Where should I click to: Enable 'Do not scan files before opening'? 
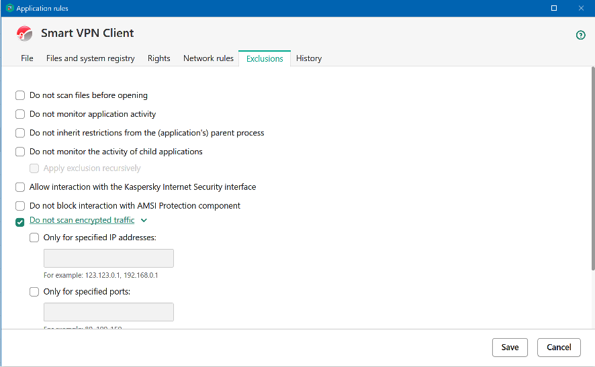pos(20,95)
